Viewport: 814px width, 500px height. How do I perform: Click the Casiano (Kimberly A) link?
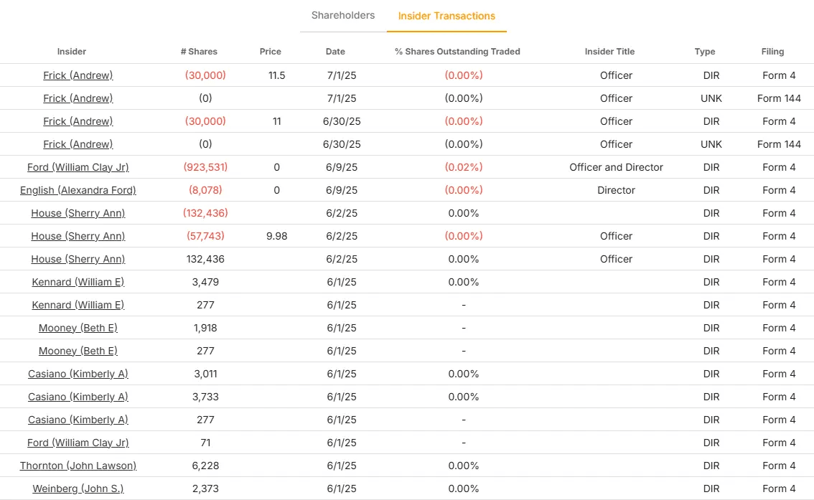(x=78, y=374)
